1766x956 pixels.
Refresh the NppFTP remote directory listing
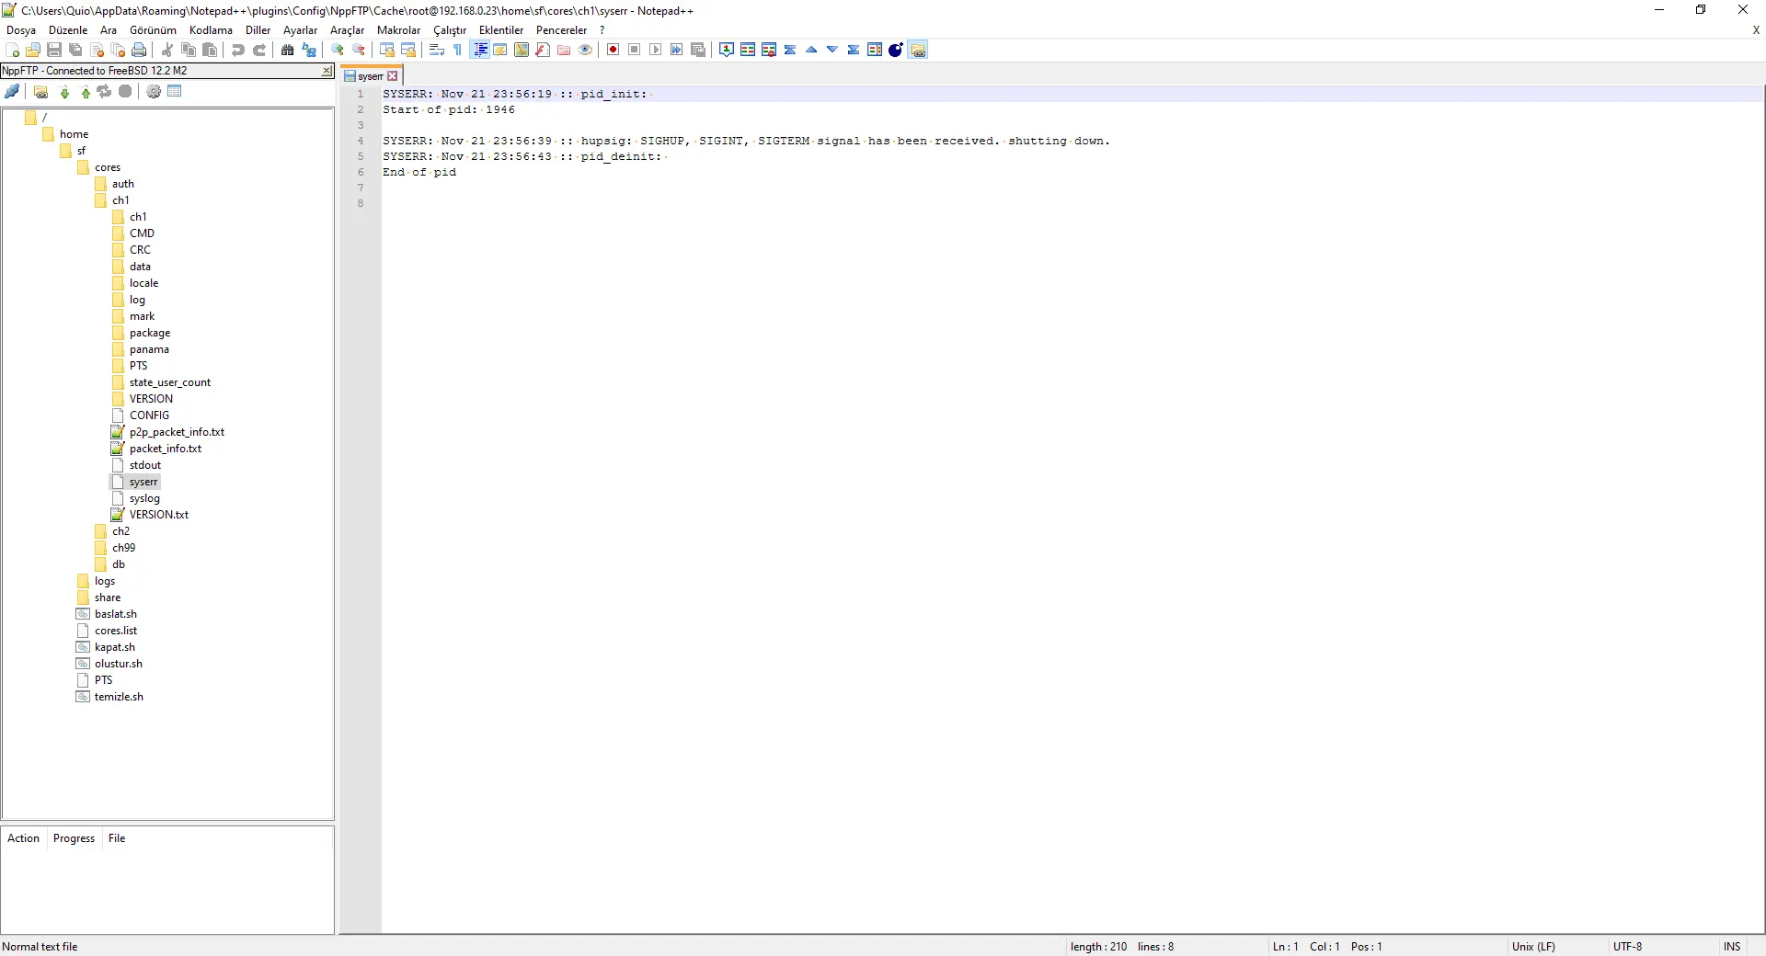(104, 91)
